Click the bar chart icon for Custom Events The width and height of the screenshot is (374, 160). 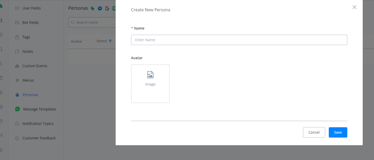17,66
